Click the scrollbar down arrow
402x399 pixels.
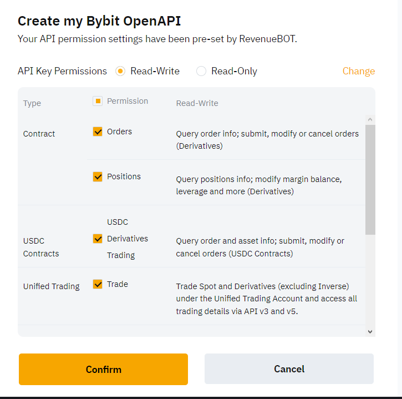370,331
